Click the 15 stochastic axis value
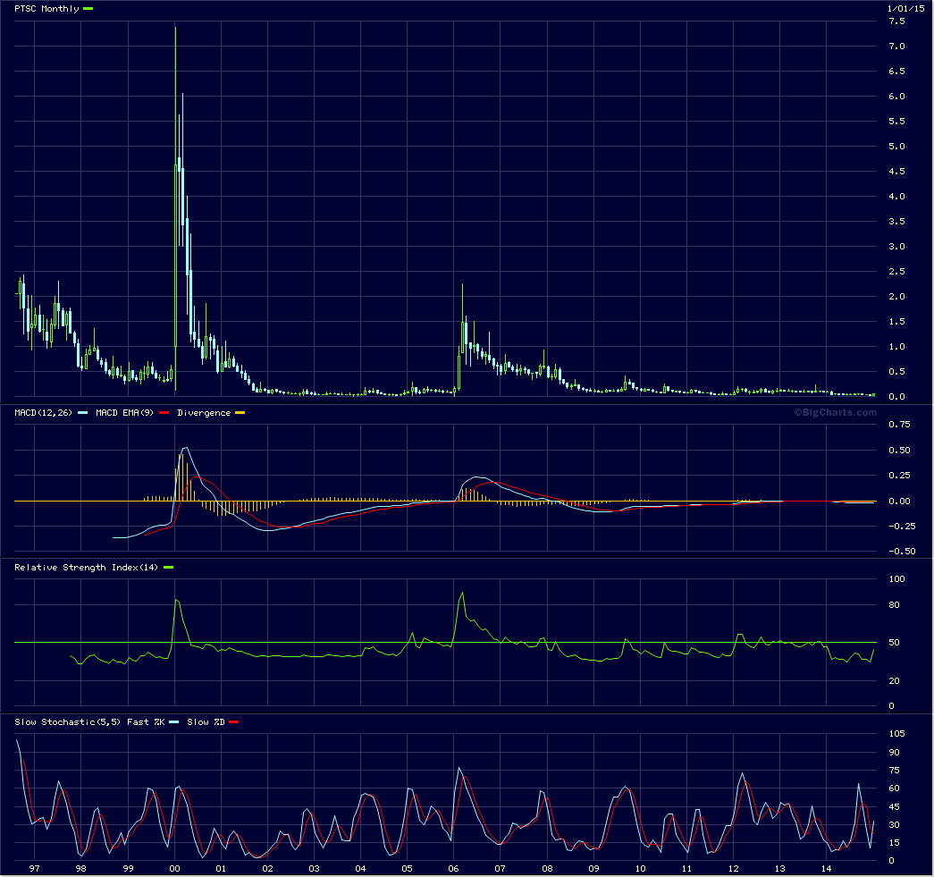Screen dimensions: 934x877 [894, 842]
